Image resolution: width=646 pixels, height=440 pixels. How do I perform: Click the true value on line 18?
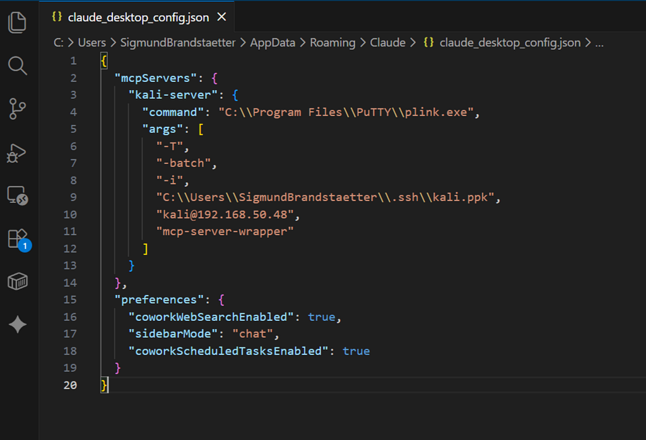356,352
